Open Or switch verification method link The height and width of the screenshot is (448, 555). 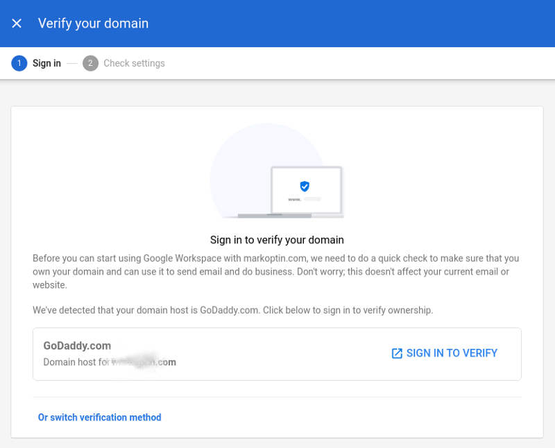click(99, 417)
